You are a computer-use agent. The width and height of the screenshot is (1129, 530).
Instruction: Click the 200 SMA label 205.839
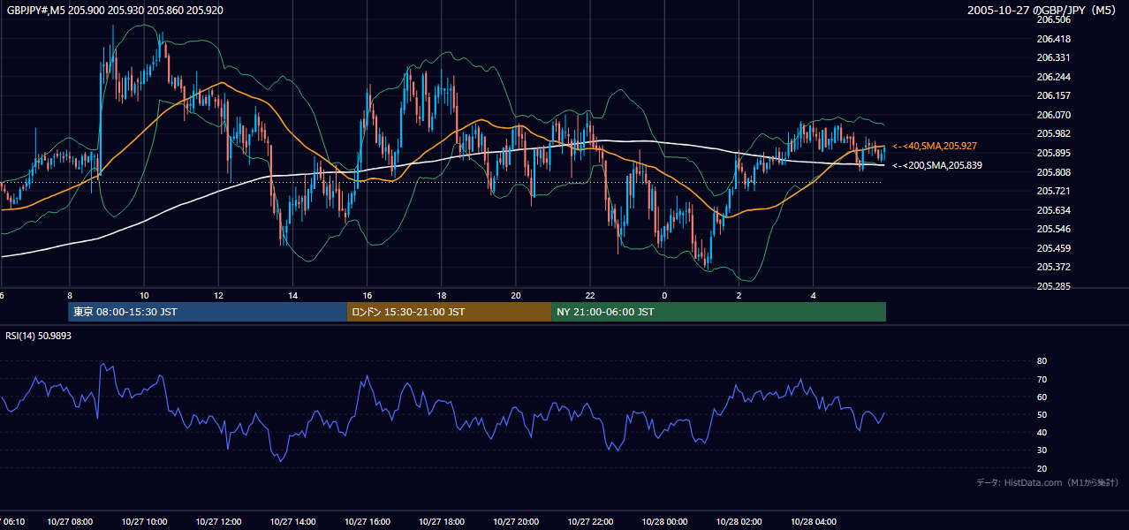point(936,165)
